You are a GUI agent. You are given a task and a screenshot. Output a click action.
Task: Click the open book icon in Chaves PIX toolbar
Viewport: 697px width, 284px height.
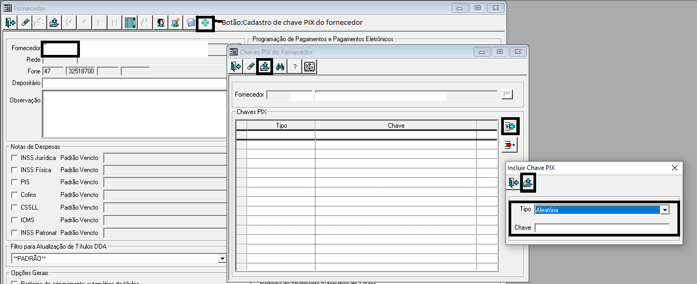click(x=310, y=67)
